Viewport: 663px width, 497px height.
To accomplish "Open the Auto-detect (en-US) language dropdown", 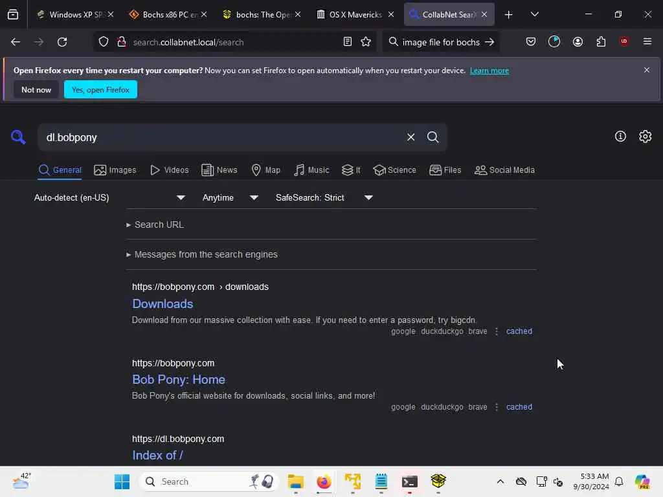I will [109, 197].
